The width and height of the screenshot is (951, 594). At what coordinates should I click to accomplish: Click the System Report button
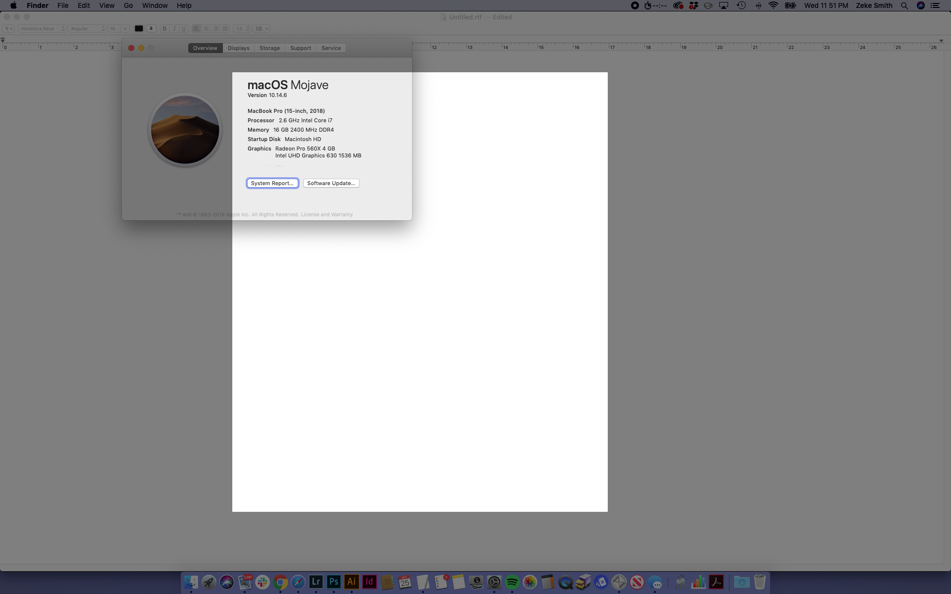(x=272, y=183)
